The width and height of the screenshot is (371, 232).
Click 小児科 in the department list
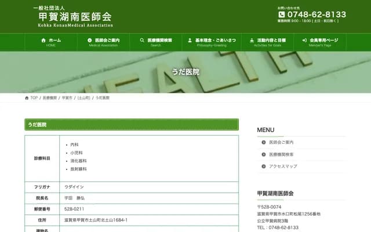click(x=77, y=153)
